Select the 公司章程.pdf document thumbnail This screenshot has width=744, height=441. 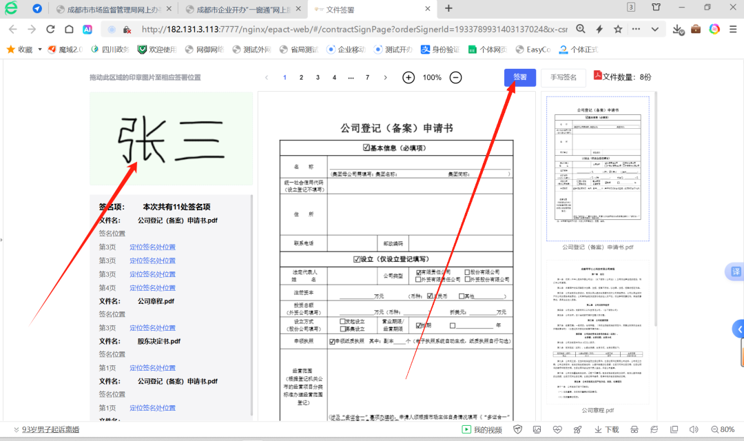[x=598, y=332]
